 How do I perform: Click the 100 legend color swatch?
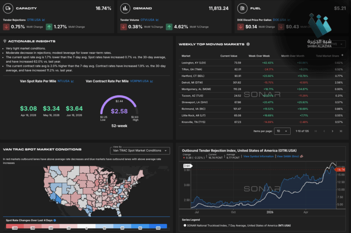pyautogui.click(x=158, y=226)
